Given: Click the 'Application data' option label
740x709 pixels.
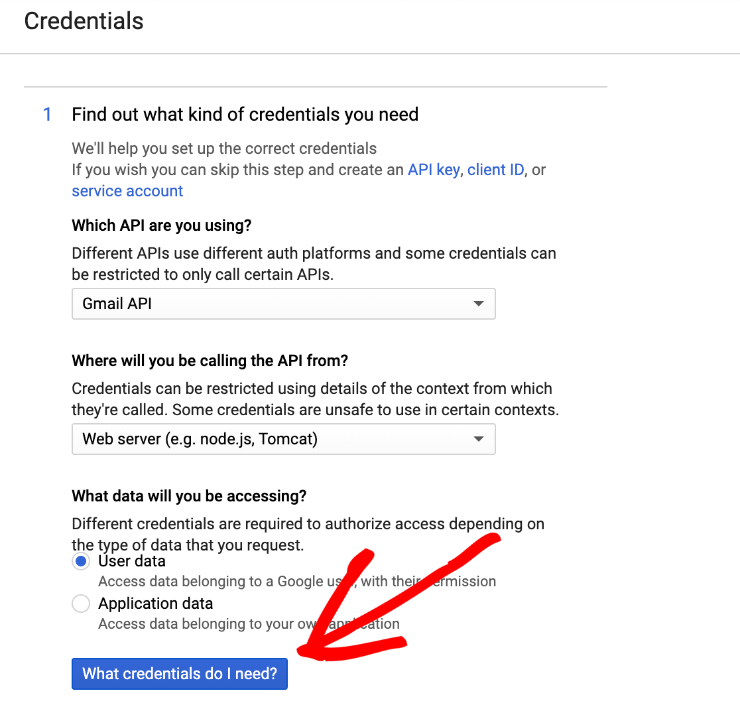Looking at the screenshot, I should tap(155, 604).
